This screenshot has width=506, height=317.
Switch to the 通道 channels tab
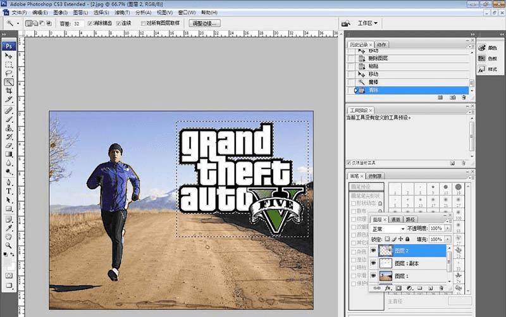396,220
